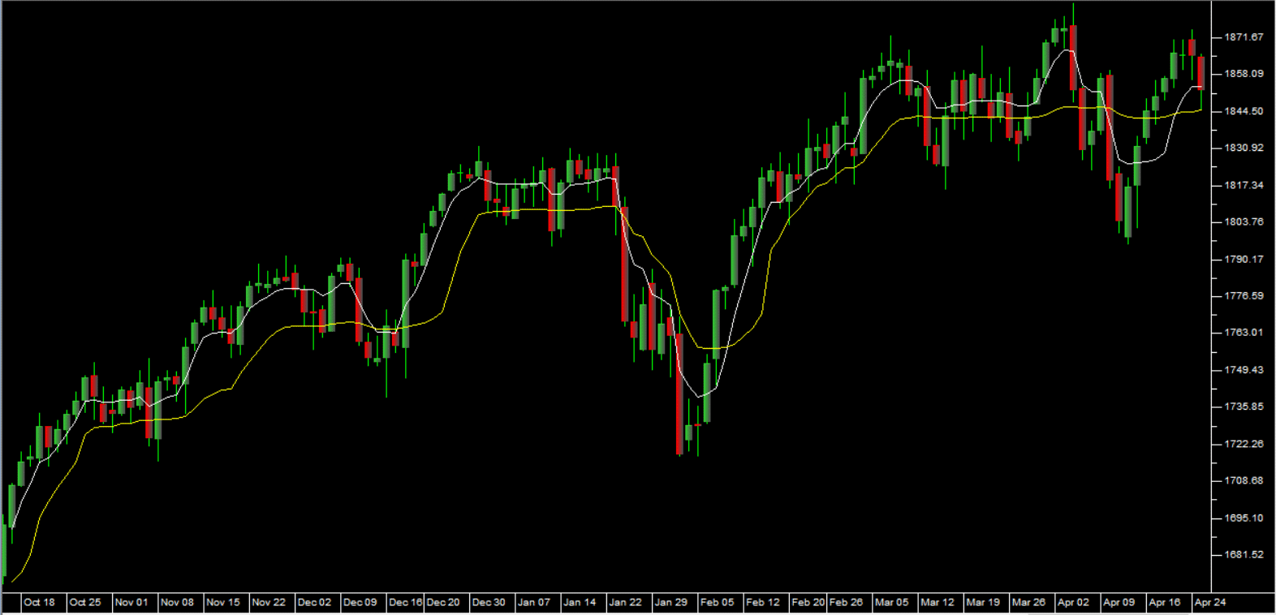Click the 1817.34 price label
Screen dimensions: 1276x615
click(1244, 185)
